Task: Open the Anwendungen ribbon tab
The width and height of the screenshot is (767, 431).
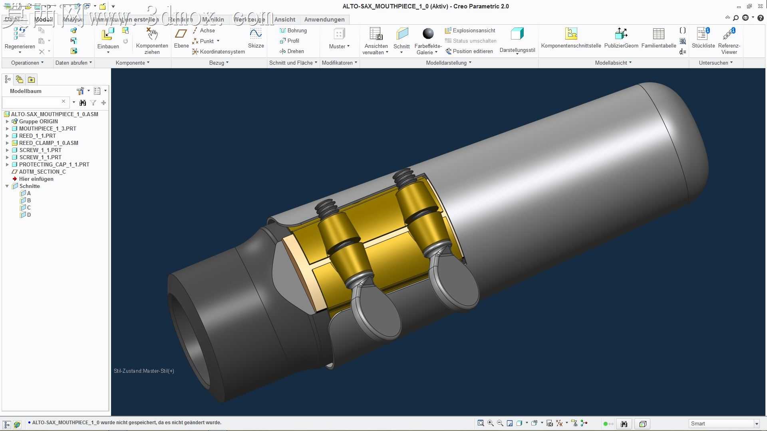Action: (x=324, y=20)
